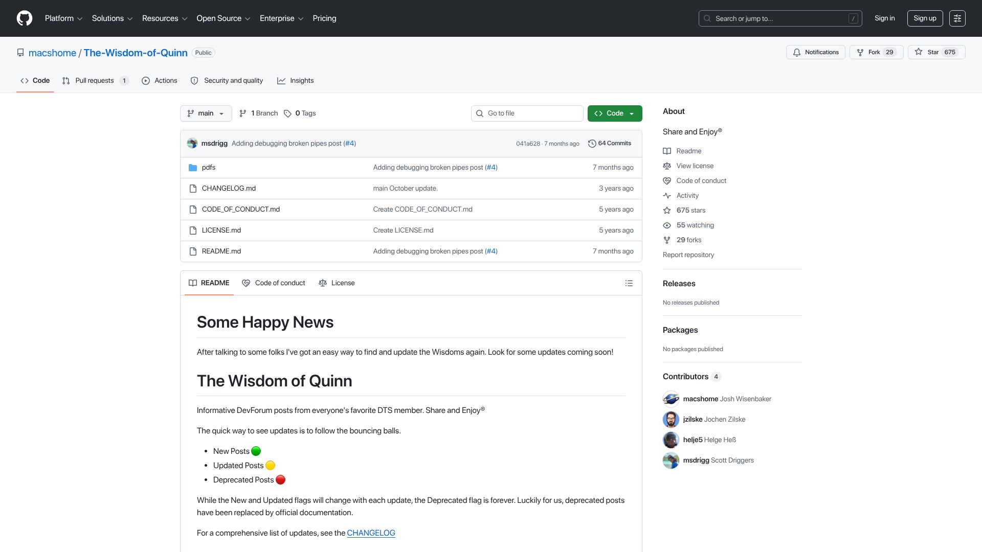Click the LICENSE.md file icon
982x552 pixels.
(193, 231)
